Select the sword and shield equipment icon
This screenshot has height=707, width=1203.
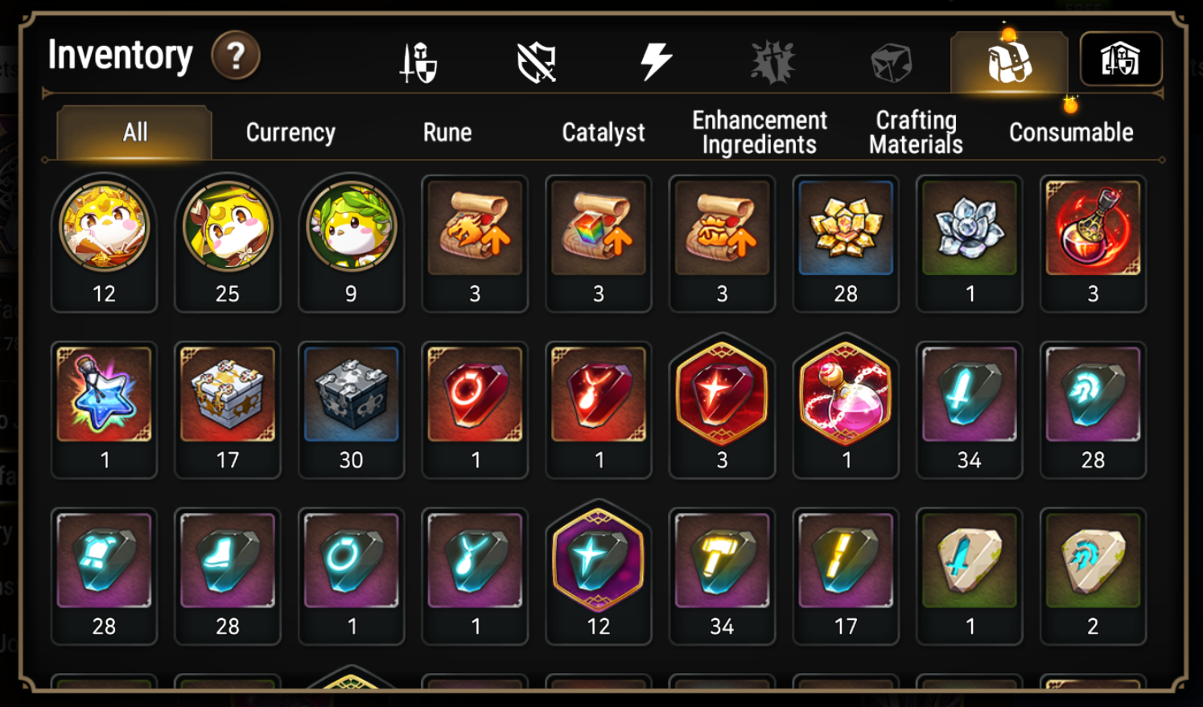point(418,63)
